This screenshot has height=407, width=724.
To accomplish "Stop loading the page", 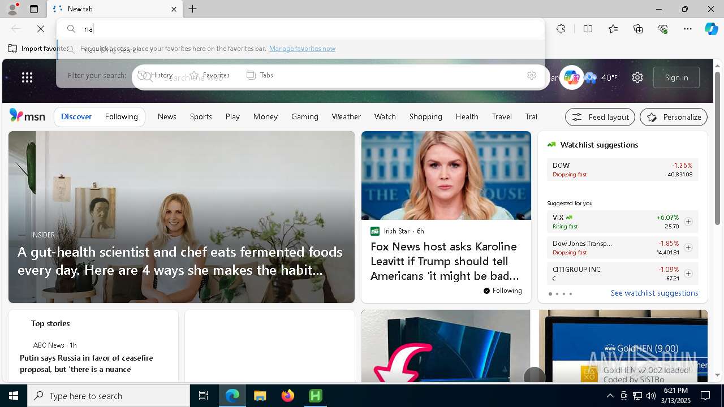I will point(41,29).
